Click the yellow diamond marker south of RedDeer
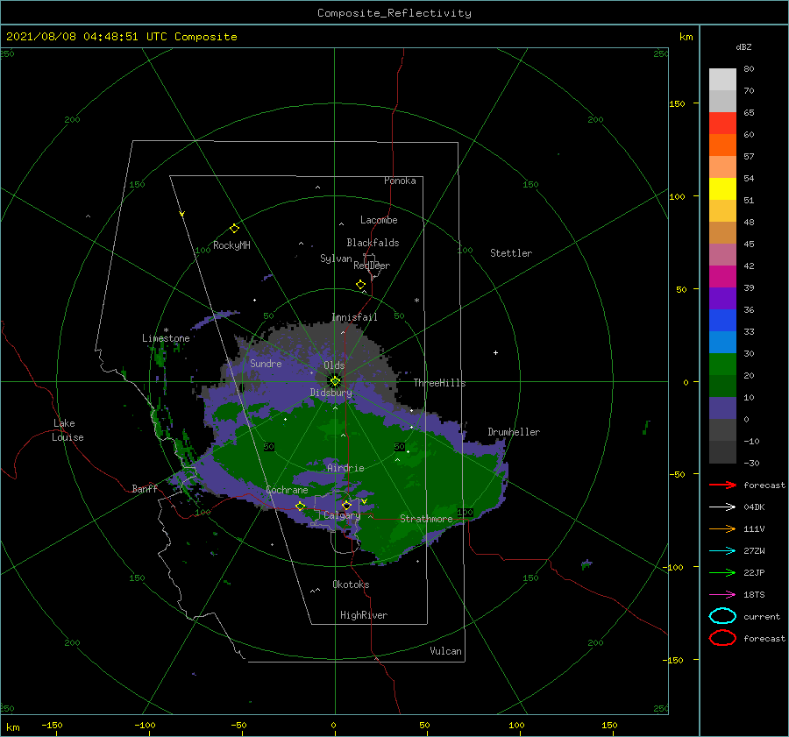This screenshot has height=737, width=789. [x=361, y=285]
